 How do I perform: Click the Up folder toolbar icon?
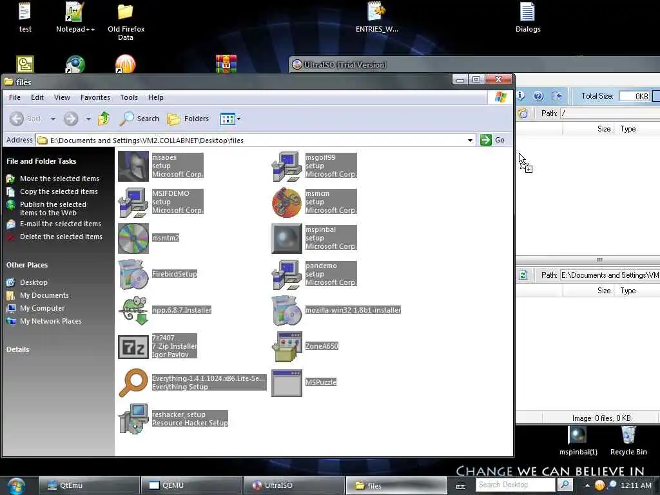(x=104, y=119)
